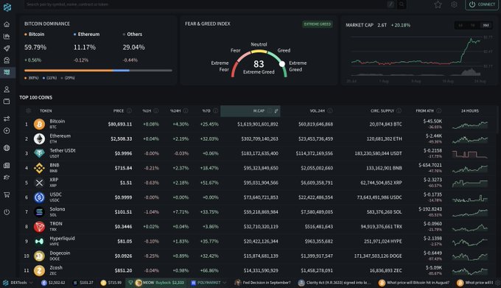Open the bar chart icon in the sidebar
The image size is (501, 288).
(x=7, y=36)
